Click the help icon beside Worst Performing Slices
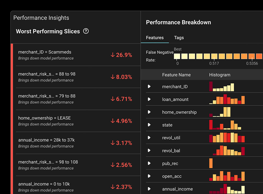Viewport: 263px width, 194px height. click(x=86, y=31)
